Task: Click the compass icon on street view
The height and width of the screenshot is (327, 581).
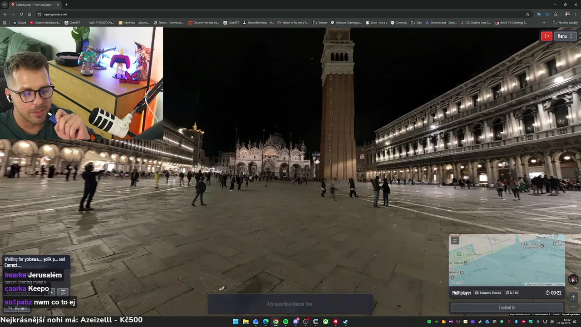Action: 573,280
